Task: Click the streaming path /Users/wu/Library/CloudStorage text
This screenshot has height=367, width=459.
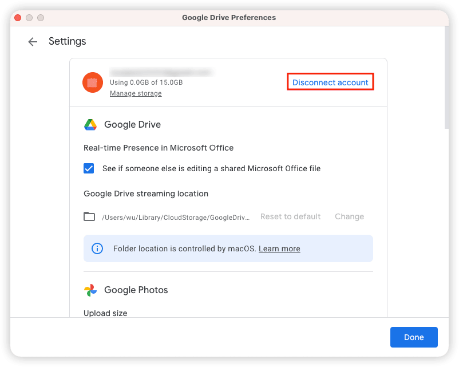Action: pos(176,218)
